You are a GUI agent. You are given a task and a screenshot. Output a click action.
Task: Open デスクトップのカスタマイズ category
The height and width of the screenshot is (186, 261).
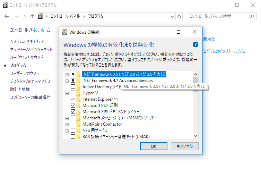click(30, 81)
